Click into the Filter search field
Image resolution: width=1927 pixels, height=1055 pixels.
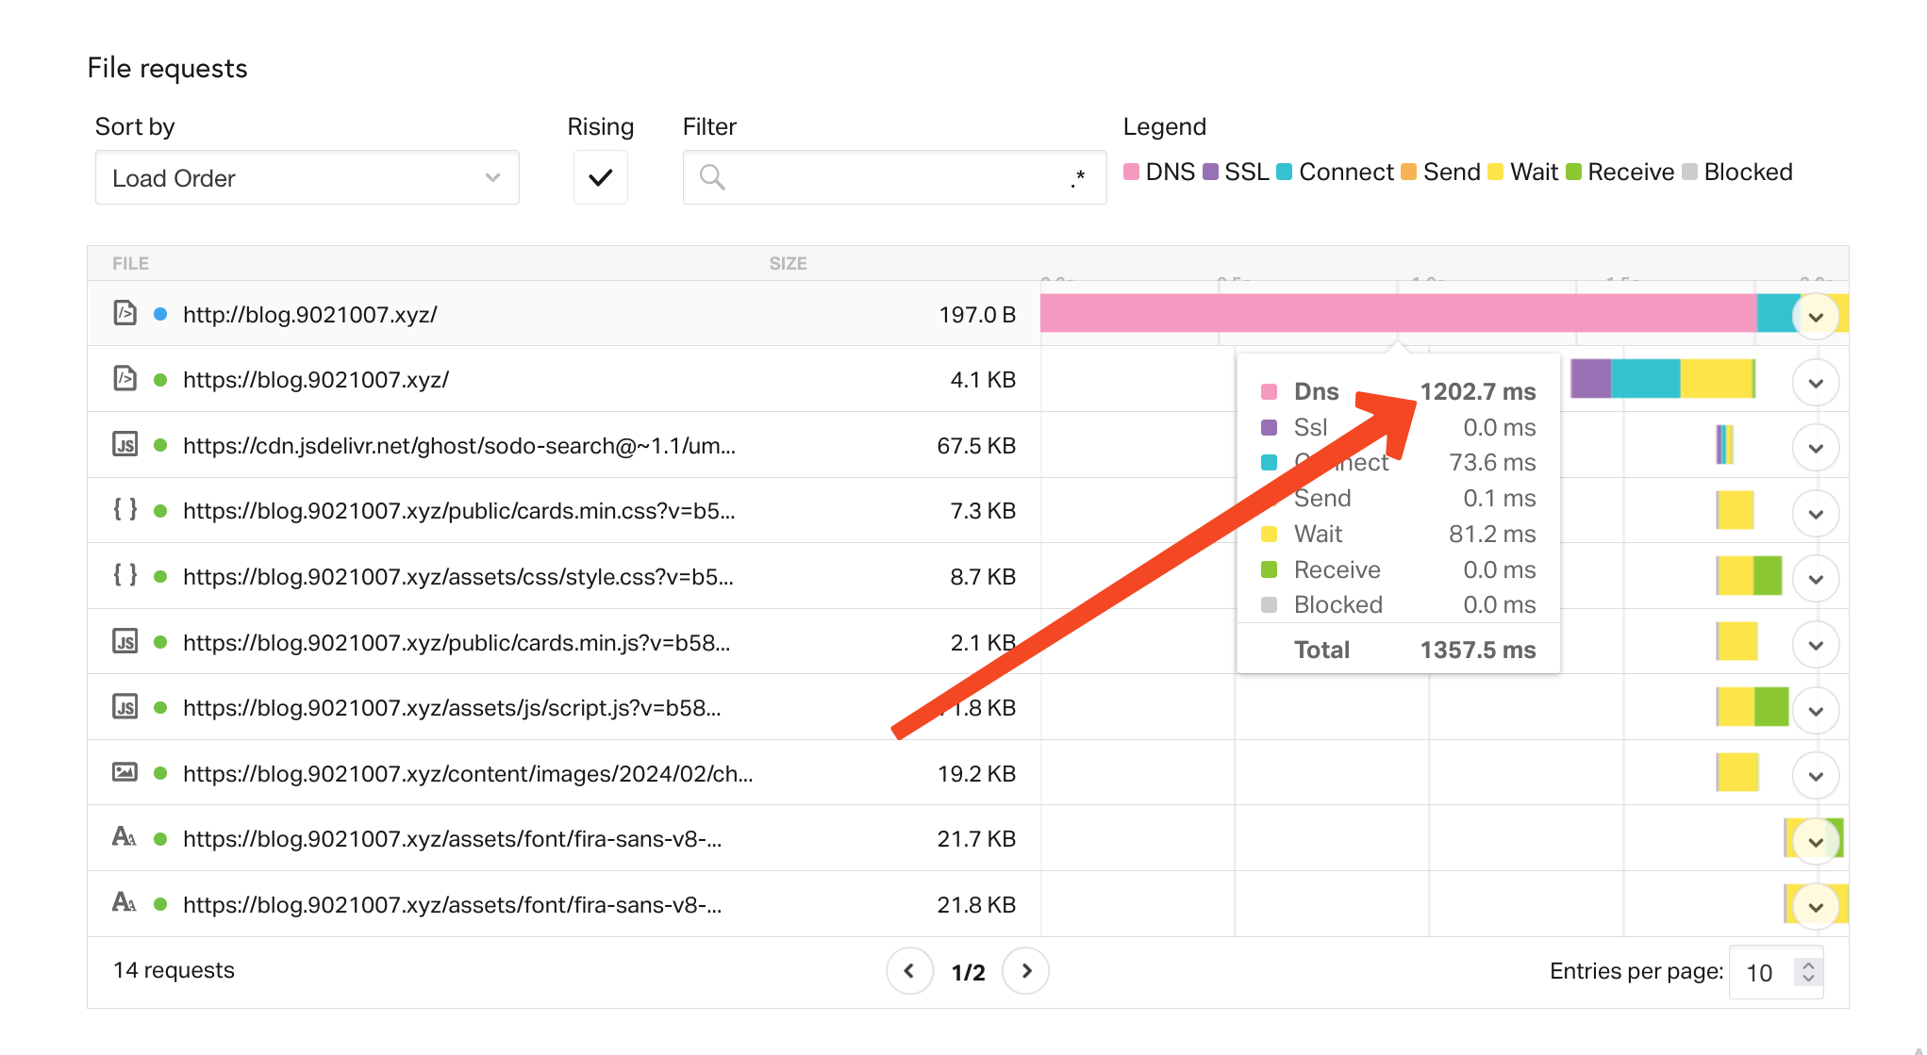pyautogui.click(x=894, y=177)
